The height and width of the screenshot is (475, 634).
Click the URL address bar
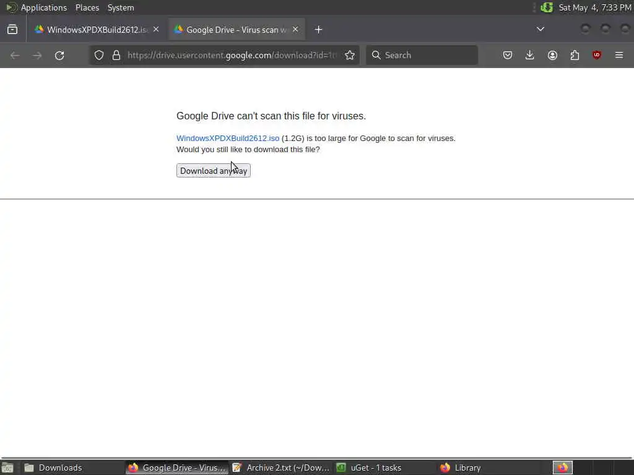coord(232,55)
